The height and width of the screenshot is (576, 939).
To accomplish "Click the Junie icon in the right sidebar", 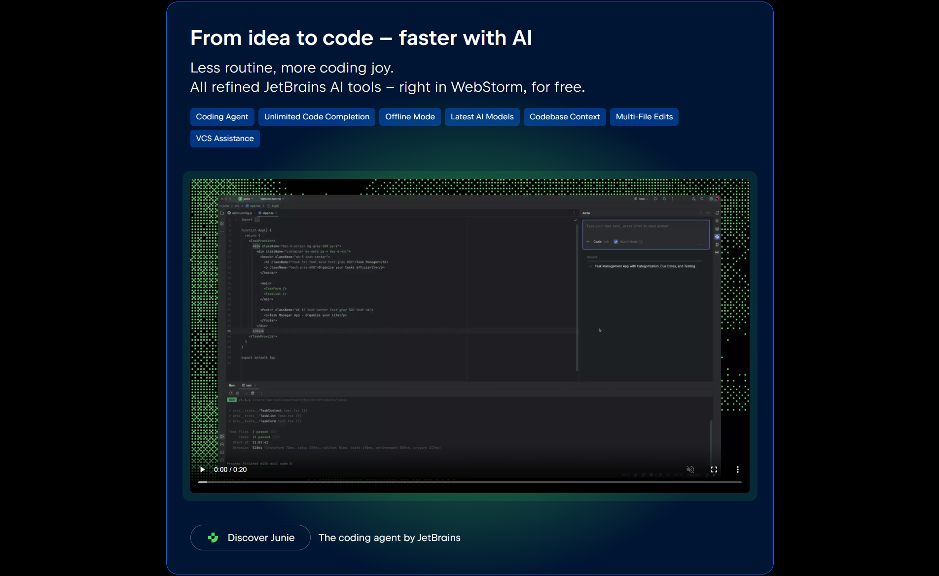I will tap(717, 237).
